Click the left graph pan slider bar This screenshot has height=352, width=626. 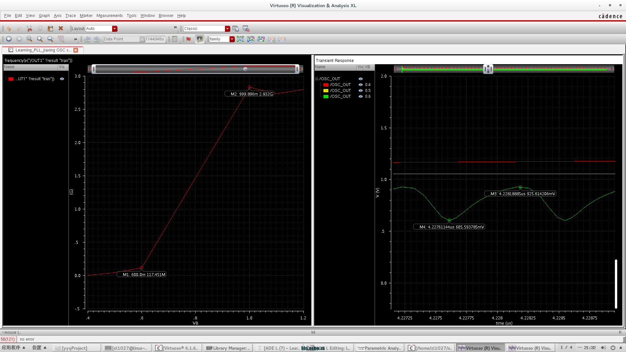[195, 69]
